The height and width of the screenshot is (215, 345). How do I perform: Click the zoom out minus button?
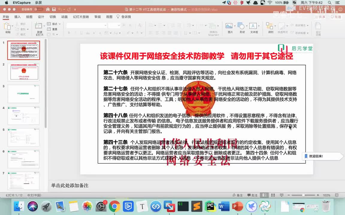pos(289,195)
